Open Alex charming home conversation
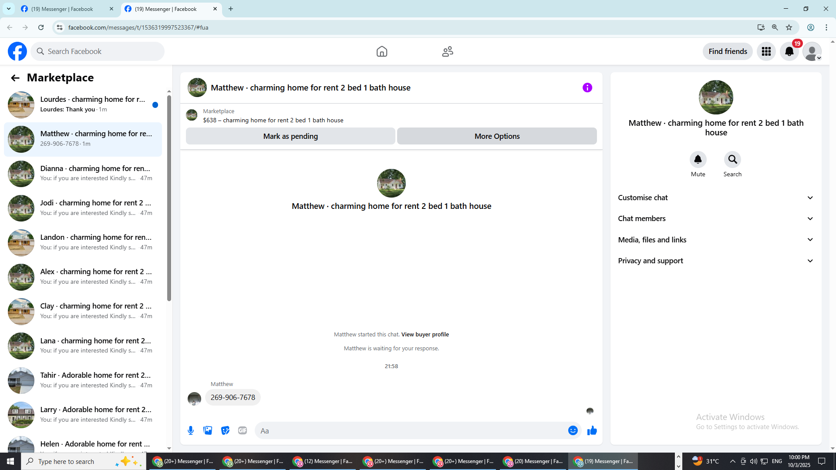 (83, 277)
